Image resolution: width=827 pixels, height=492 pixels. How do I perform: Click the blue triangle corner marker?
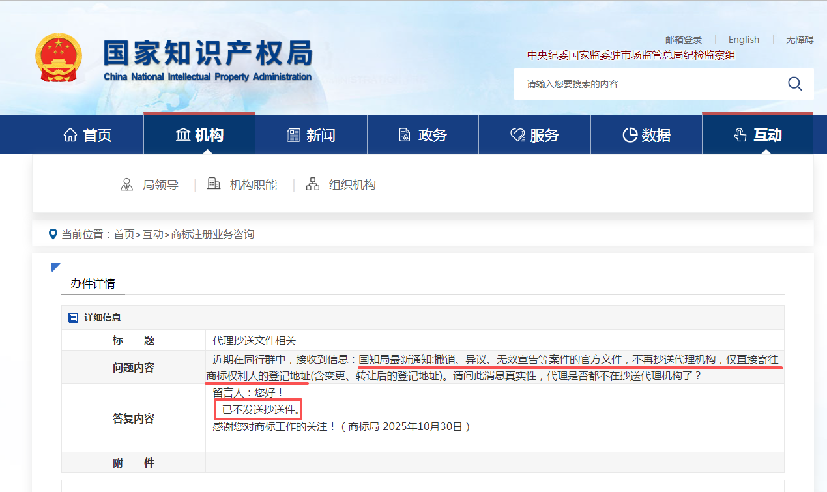[x=56, y=267]
